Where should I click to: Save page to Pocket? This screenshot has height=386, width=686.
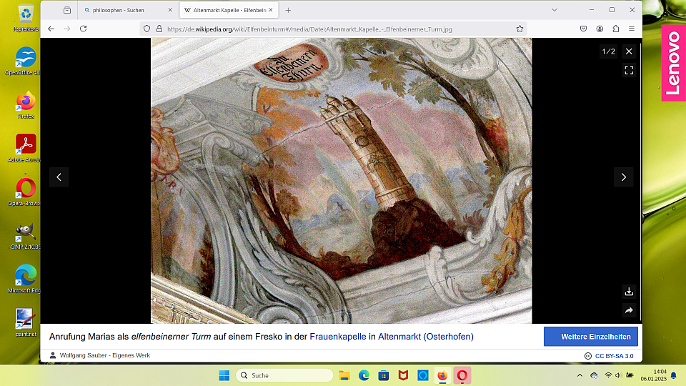point(583,29)
